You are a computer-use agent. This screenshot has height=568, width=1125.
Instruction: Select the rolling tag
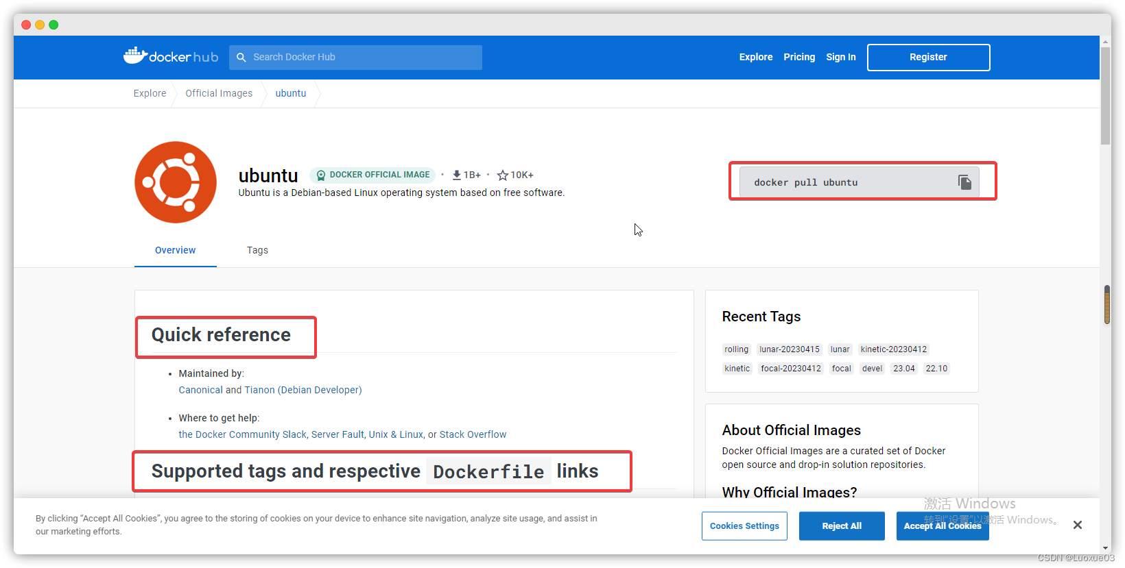pyautogui.click(x=737, y=349)
